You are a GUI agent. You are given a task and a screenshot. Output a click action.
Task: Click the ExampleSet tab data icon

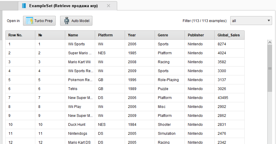[x=24, y=6]
